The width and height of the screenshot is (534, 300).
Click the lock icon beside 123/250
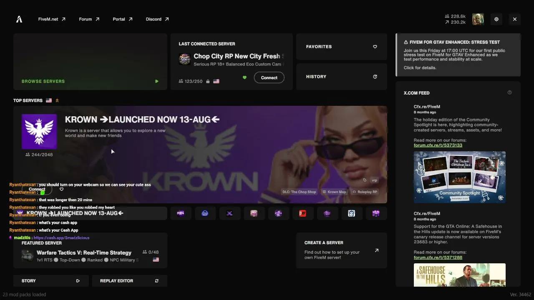pyautogui.click(x=207, y=81)
